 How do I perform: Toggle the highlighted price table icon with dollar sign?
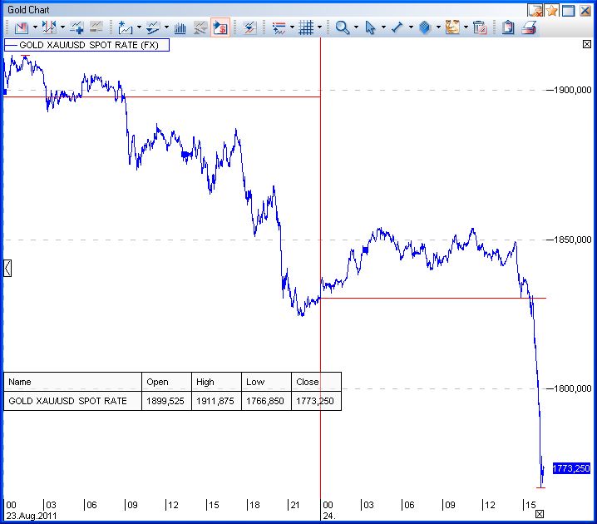pyautogui.click(x=220, y=27)
